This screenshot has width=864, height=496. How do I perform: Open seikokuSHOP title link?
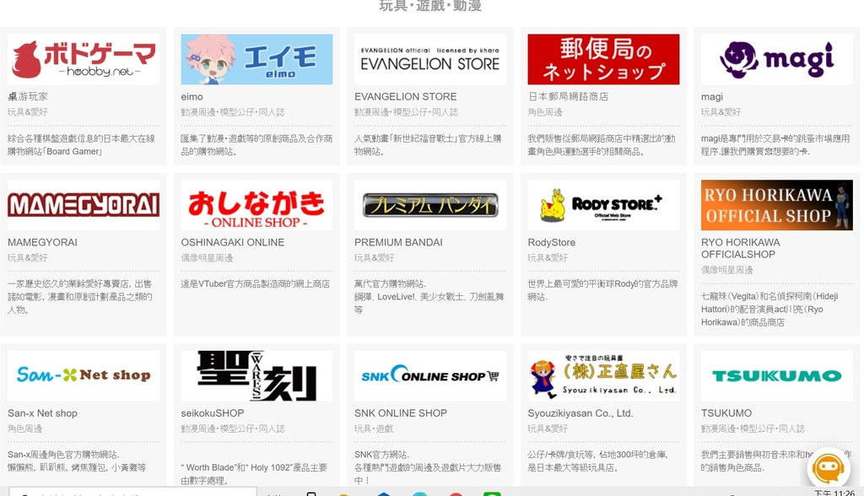tap(212, 412)
